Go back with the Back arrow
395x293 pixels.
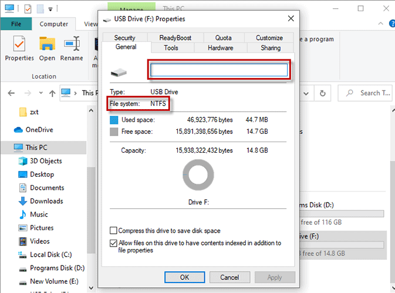[x=11, y=93]
